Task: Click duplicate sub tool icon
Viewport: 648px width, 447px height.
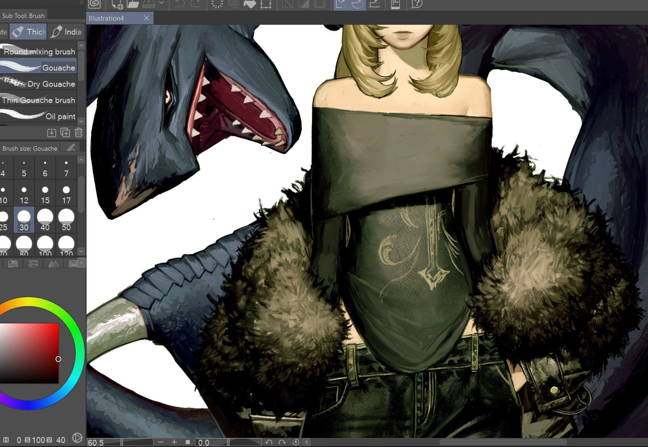Action: coord(65,133)
